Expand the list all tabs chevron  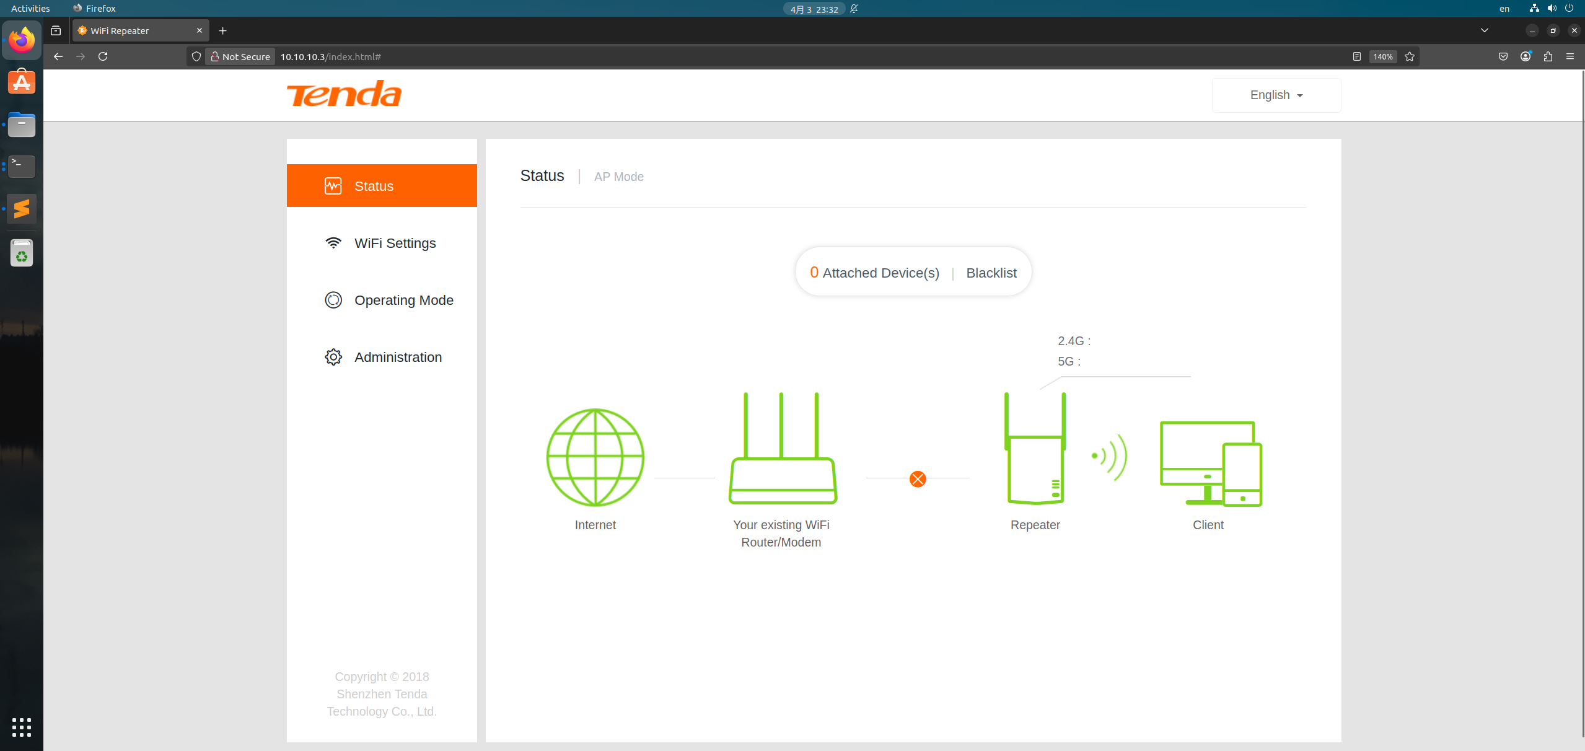1484,30
